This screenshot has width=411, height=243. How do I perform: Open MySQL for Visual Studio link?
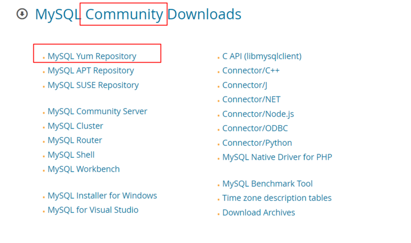(93, 210)
